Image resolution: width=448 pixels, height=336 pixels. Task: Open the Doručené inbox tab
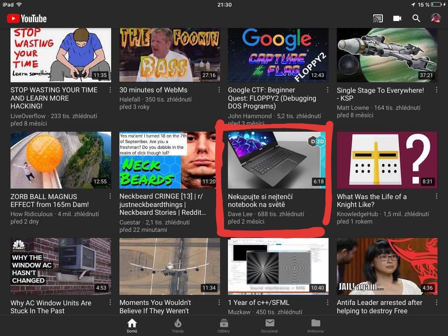[269, 325]
